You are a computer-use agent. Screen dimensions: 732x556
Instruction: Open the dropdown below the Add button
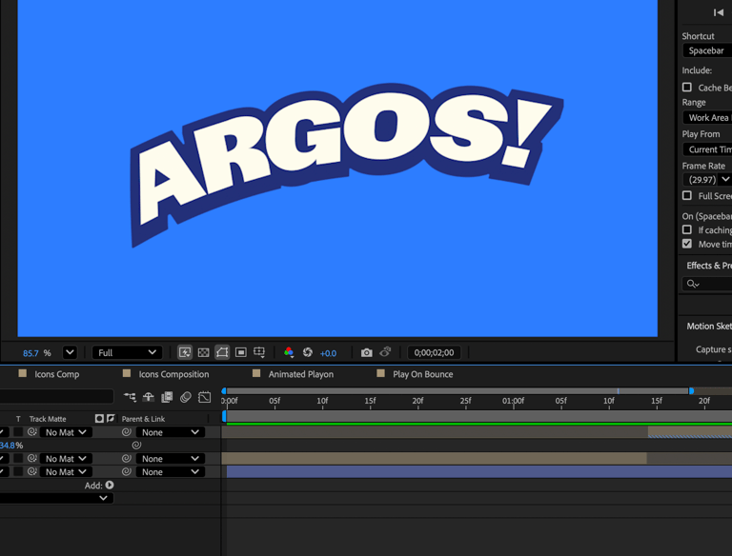pos(56,498)
